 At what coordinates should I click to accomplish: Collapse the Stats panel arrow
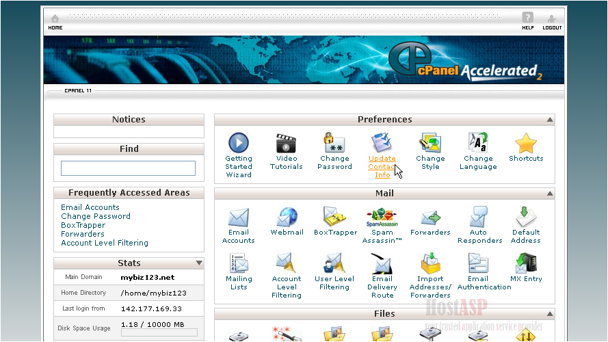coord(198,263)
